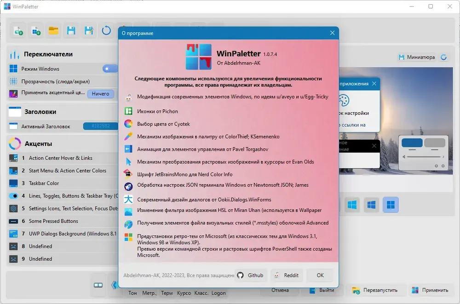Image resolution: width=460 pixels, height=304 pixels.
Task: Open the Ничего accent color selector
Action: (101, 94)
